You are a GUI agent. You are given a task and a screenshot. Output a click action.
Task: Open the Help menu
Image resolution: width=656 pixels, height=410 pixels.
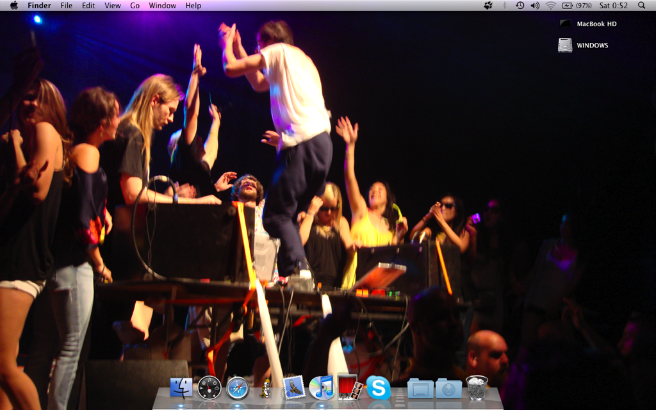(x=193, y=5)
